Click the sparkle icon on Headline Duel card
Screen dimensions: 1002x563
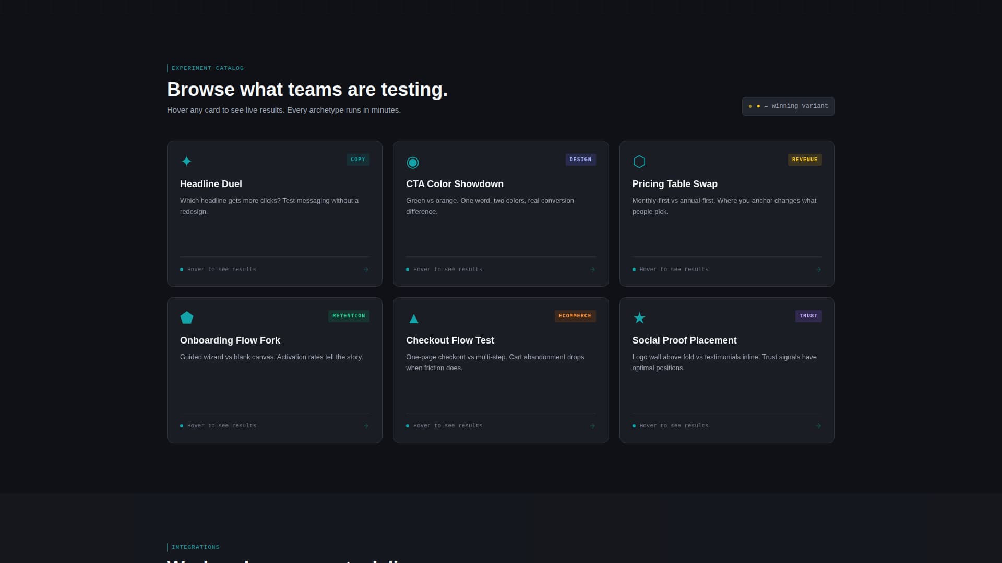(x=186, y=161)
